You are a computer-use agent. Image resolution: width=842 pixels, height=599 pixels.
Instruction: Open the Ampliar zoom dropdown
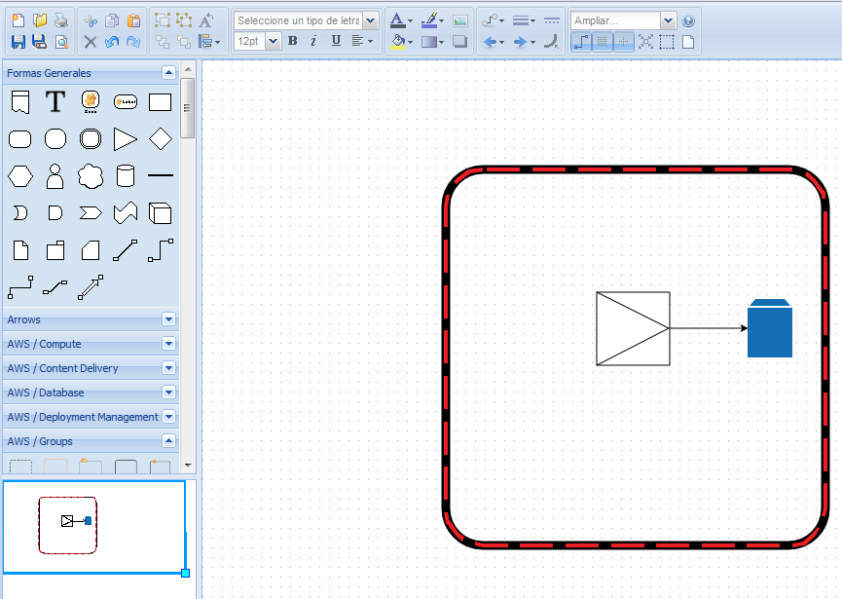(668, 20)
